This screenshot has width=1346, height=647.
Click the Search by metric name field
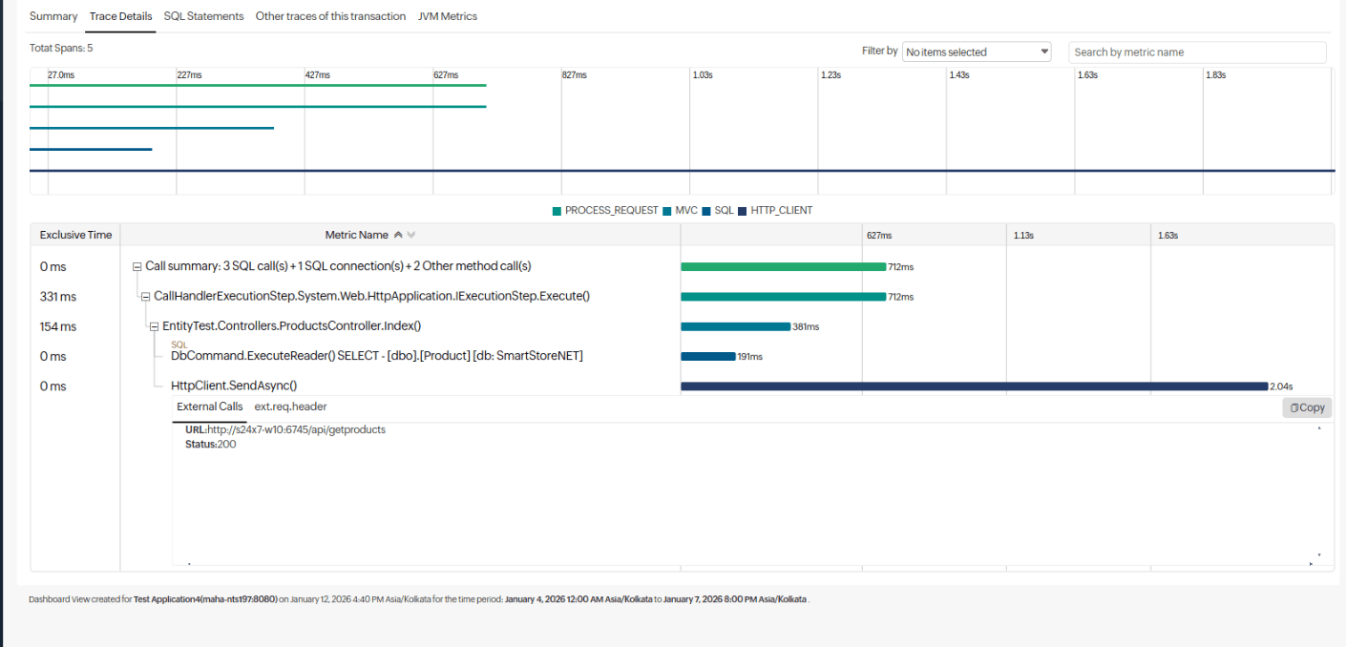click(1197, 52)
